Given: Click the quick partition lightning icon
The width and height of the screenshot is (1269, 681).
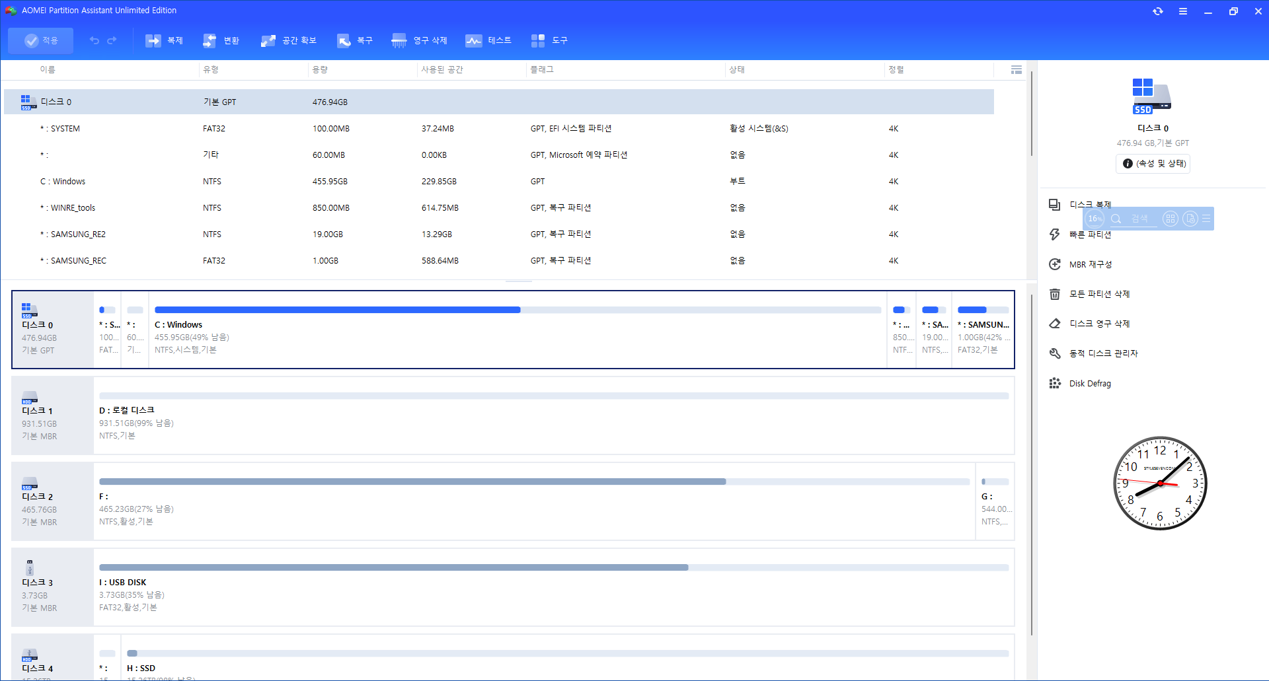Looking at the screenshot, I should pos(1055,234).
